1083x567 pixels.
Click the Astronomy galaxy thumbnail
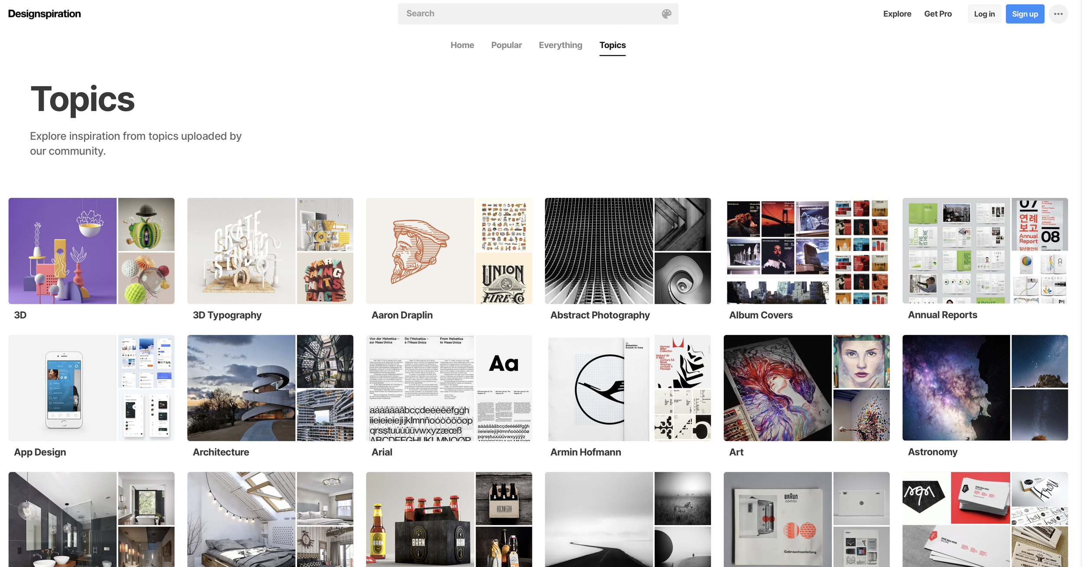pyautogui.click(x=955, y=388)
